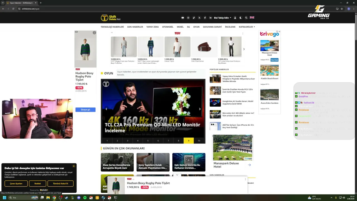Image resolution: width=357 pixels, height=201 pixels.
Task: Open SAVUNMA SANAYİ menu item
Action: pos(212,27)
